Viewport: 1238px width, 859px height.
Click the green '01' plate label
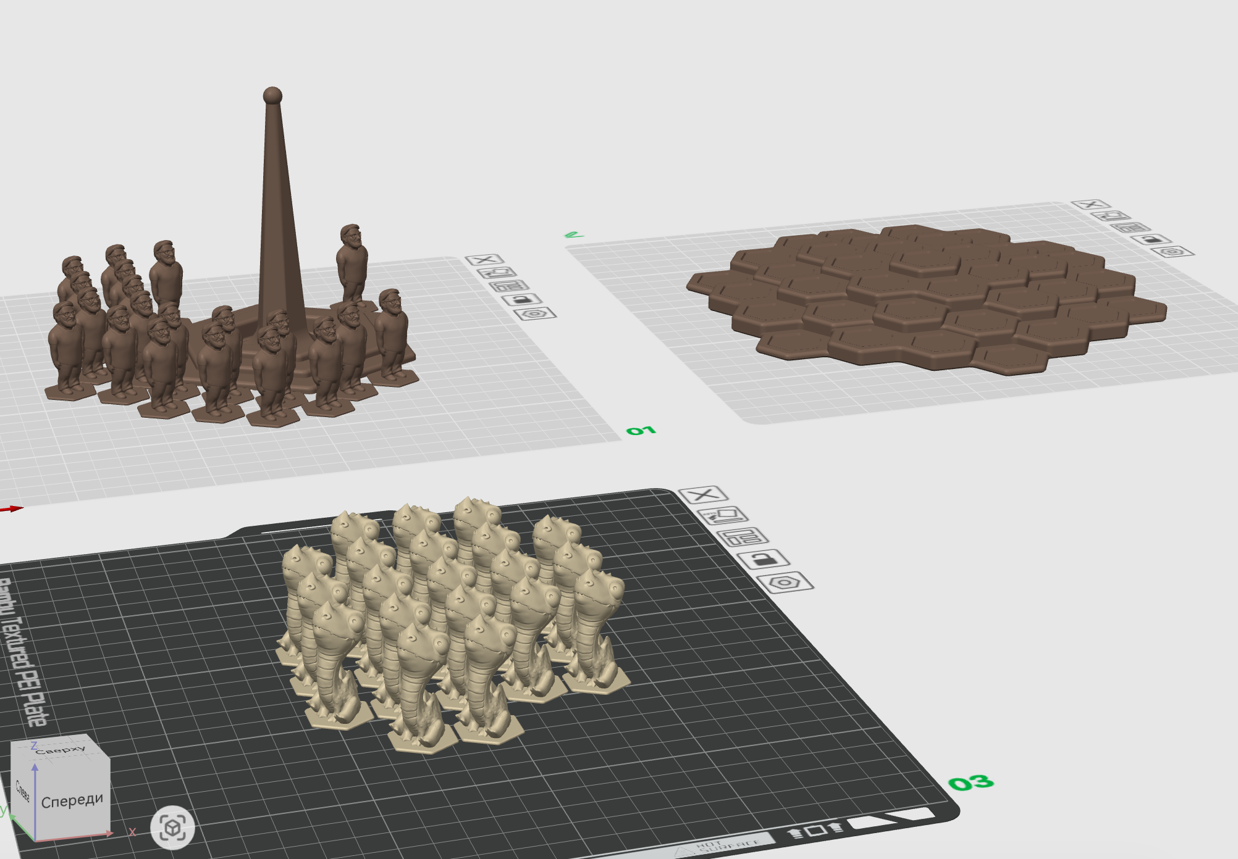tap(641, 430)
